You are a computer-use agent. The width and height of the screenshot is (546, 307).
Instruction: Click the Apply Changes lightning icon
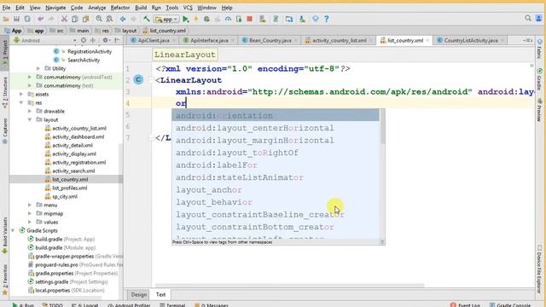[196, 19]
